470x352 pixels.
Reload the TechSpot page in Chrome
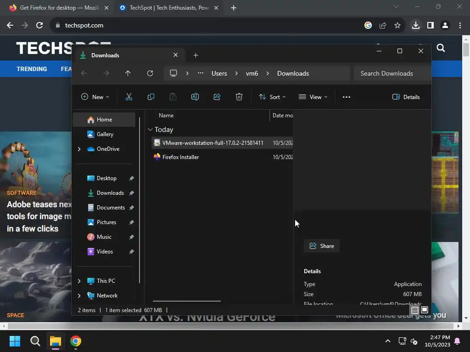tap(39, 26)
